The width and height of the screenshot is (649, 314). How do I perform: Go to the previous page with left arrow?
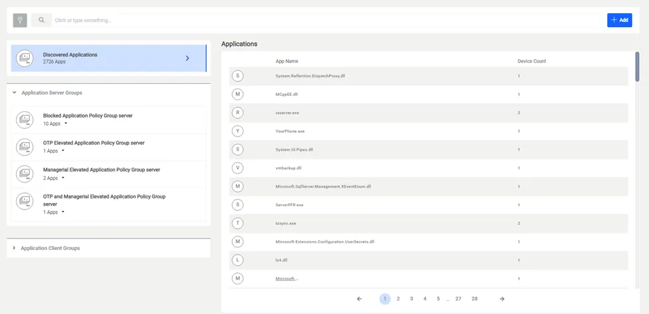tap(359, 299)
